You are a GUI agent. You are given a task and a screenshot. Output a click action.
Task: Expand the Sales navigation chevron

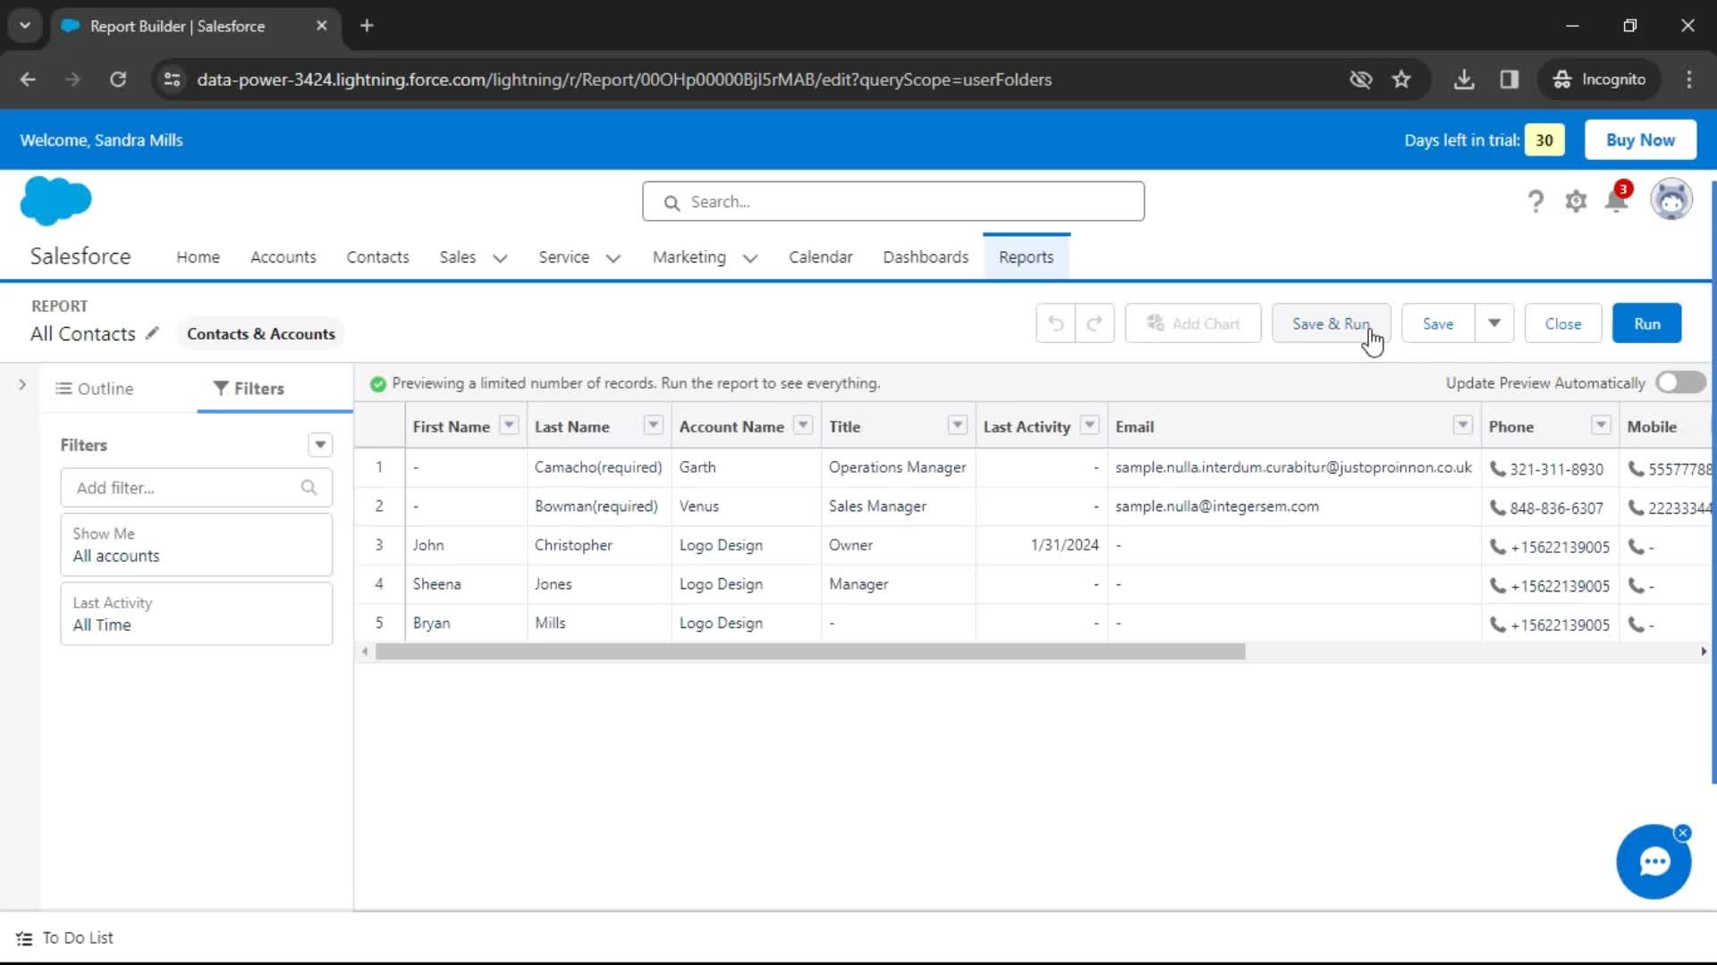pyautogui.click(x=500, y=258)
